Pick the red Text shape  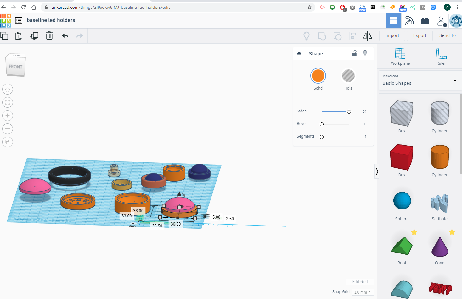pyautogui.click(x=440, y=288)
